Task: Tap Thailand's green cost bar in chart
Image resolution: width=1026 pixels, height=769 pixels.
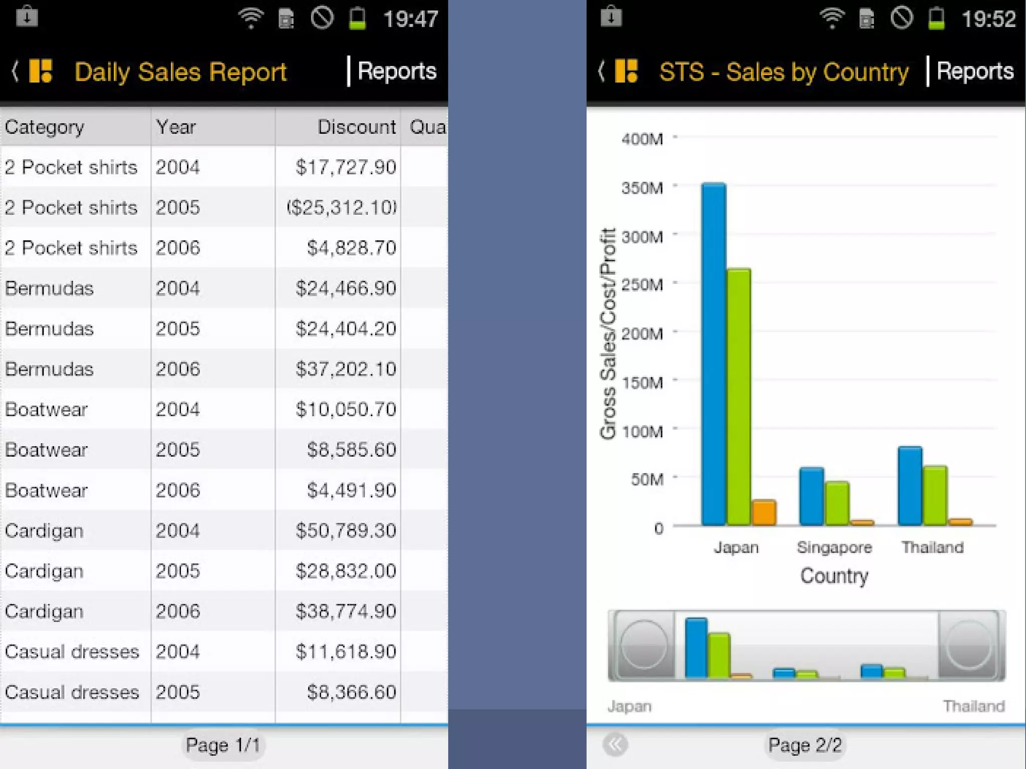Action: [935, 496]
